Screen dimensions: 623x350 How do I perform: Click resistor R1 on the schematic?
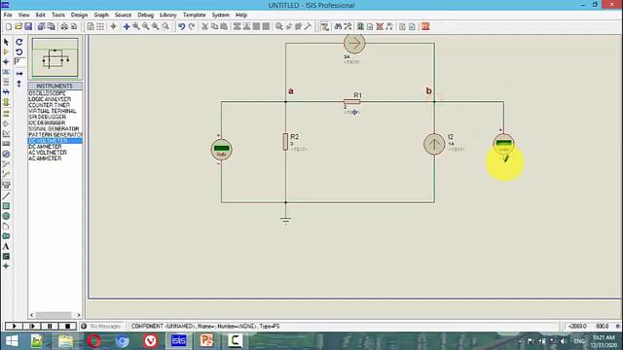[x=352, y=101]
